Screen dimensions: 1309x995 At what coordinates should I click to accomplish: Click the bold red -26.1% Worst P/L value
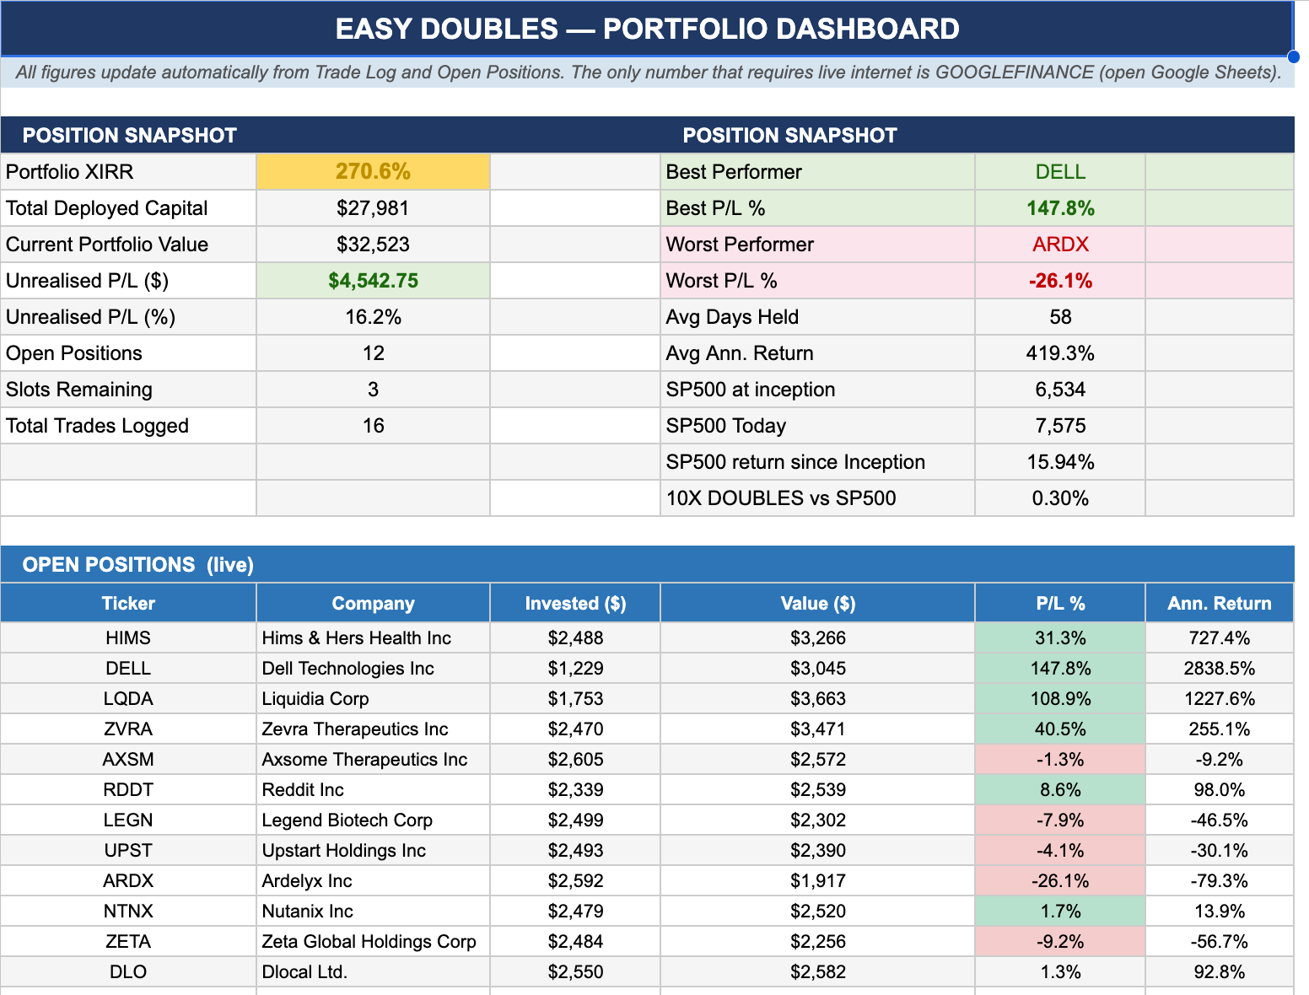[x=1060, y=281]
